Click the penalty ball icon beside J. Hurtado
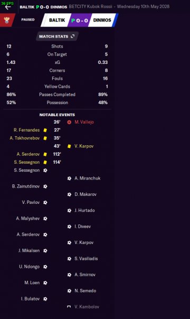The width and height of the screenshot is (190, 319). [69, 211]
